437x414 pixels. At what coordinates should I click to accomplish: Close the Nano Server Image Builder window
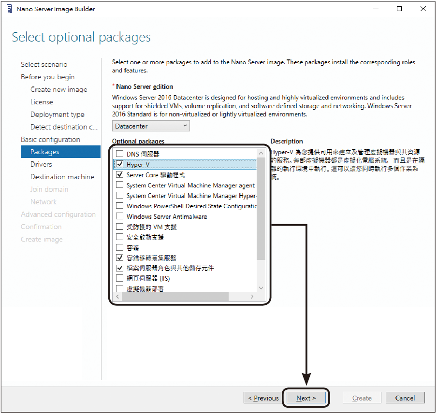click(423, 9)
